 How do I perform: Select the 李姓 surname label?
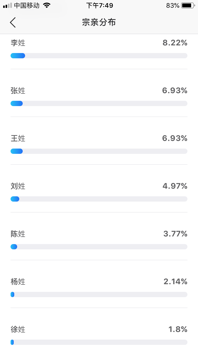18,43
